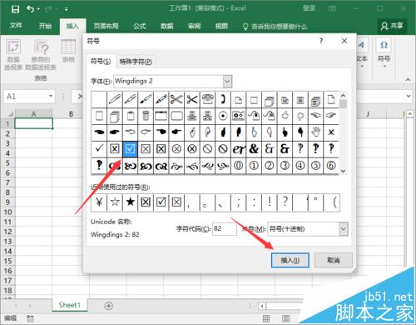Open the 审阅 ribbon tab
Image resolution: width=416 pixels, height=325 pixels.
tap(194, 27)
